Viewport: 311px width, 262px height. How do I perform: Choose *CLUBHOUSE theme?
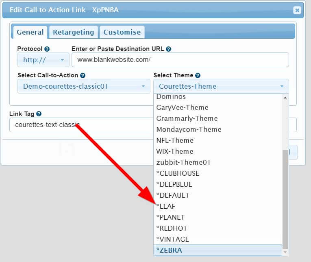click(217, 173)
